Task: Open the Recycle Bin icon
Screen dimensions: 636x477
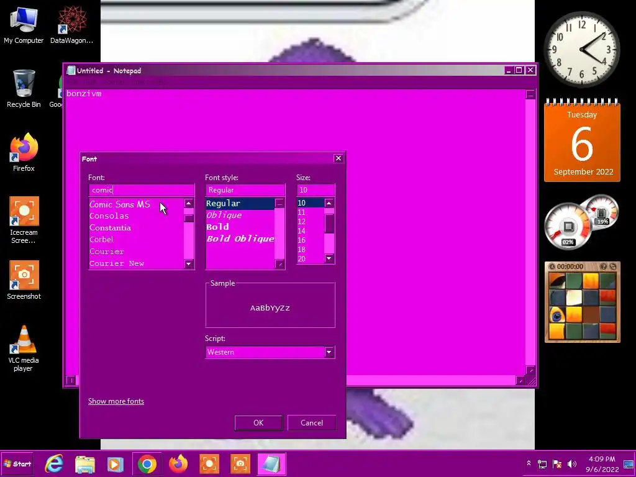Action: pos(24,88)
